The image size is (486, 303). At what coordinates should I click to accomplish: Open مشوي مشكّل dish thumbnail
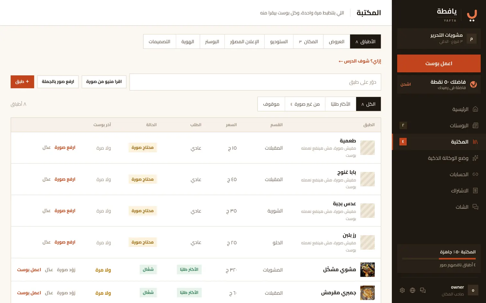(367, 270)
